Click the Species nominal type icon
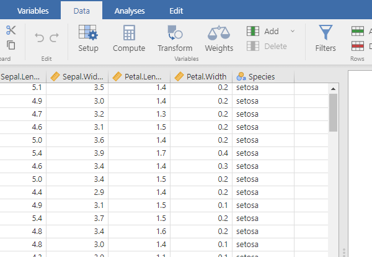The height and width of the screenshot is (257, 372). [241, 76]
